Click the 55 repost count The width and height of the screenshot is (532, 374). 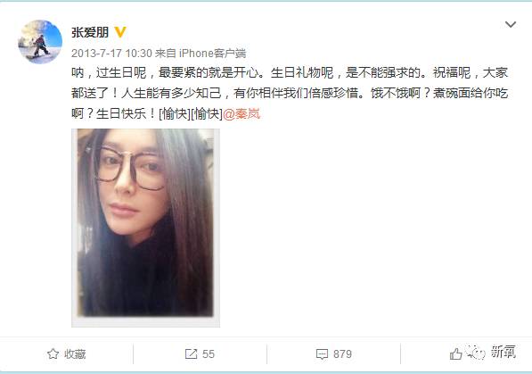209,354
